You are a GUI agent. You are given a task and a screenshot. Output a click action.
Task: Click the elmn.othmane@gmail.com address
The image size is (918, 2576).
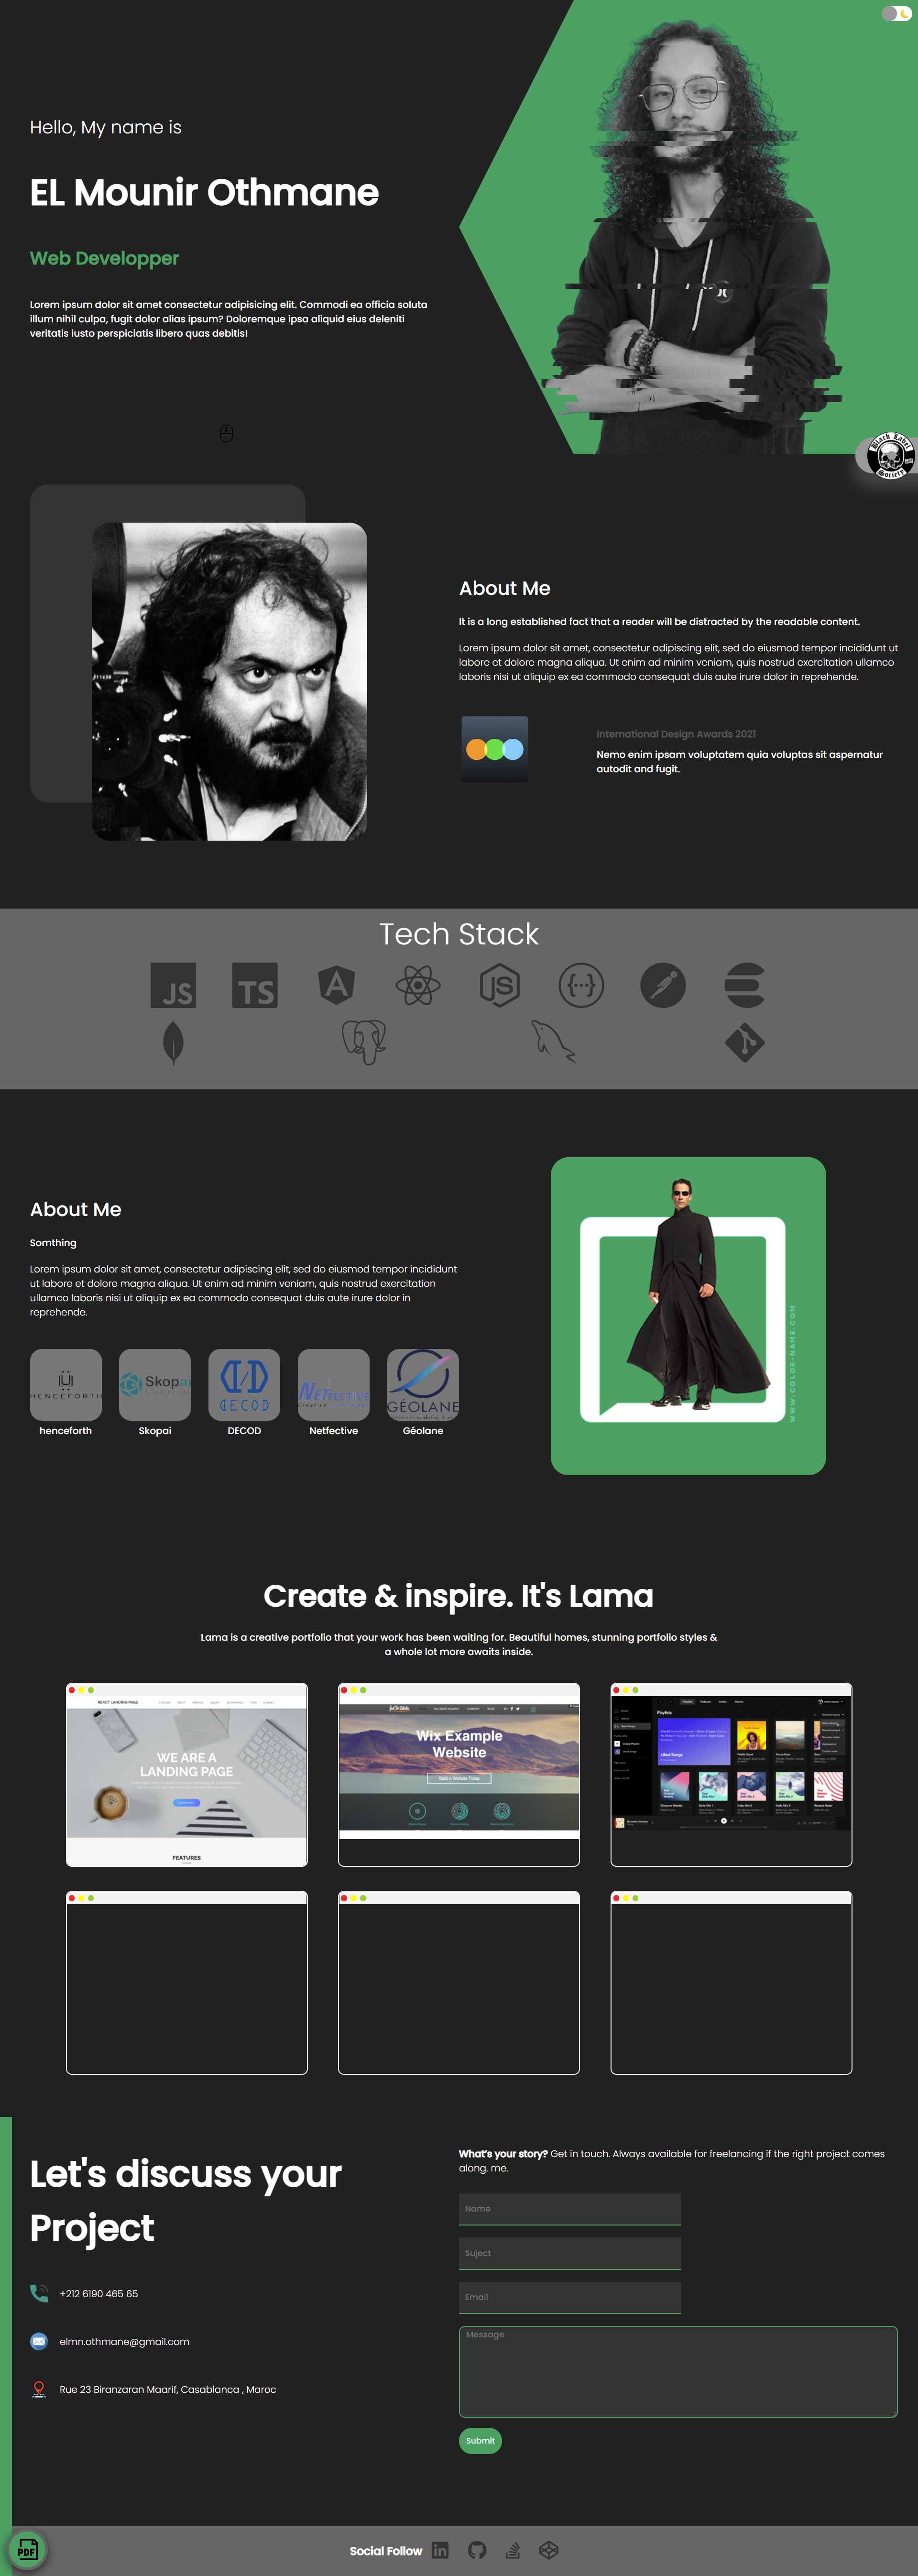(124, 2342)
